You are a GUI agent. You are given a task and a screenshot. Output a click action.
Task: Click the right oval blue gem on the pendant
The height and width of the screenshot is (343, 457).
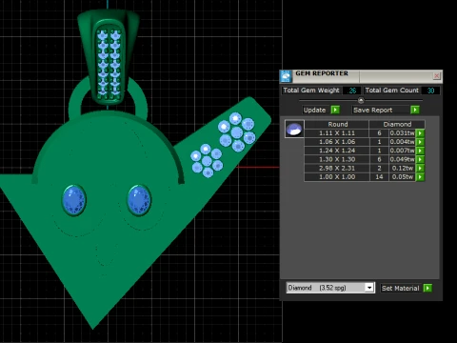139,200
